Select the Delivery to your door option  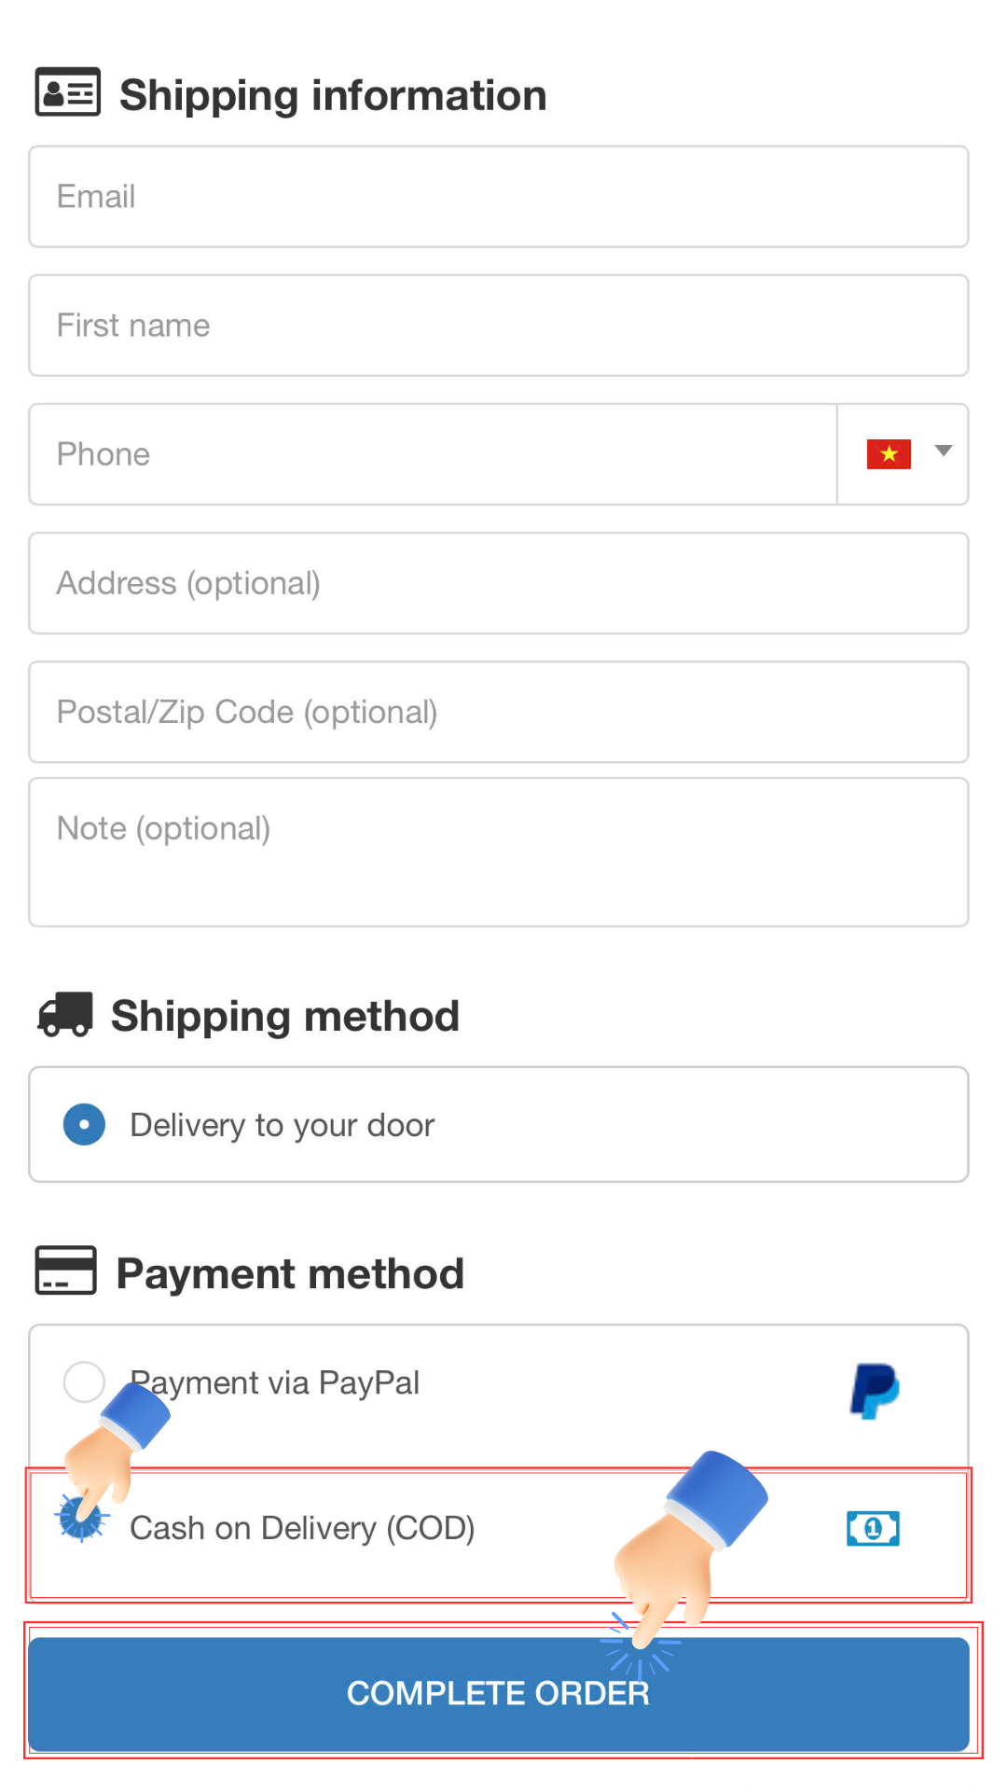pyautogui.click(x=84, y=1124)
